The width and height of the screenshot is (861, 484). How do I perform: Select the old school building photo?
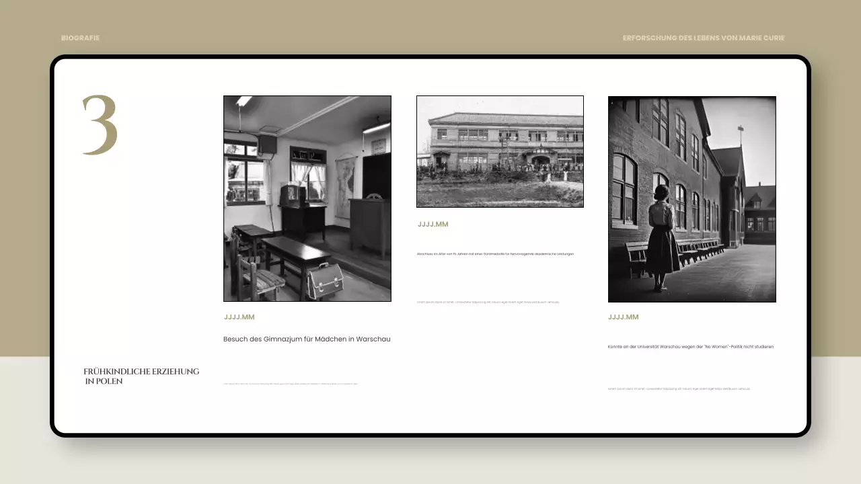(500, 151)
